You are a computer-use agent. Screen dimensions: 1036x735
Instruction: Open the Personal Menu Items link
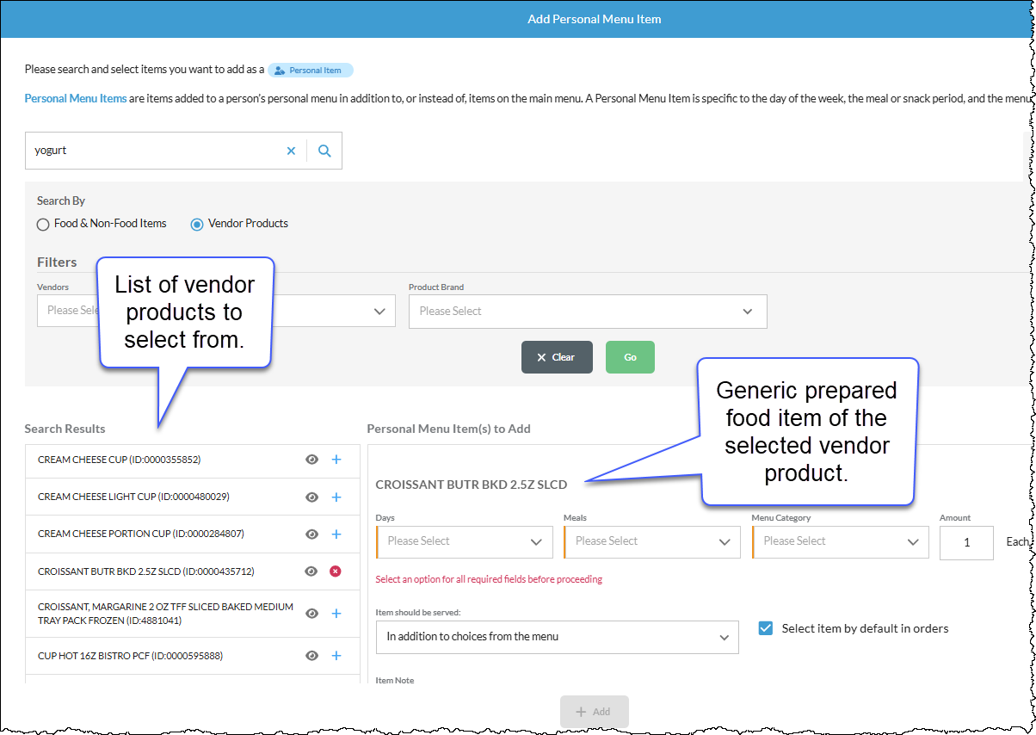coord(76,98)
